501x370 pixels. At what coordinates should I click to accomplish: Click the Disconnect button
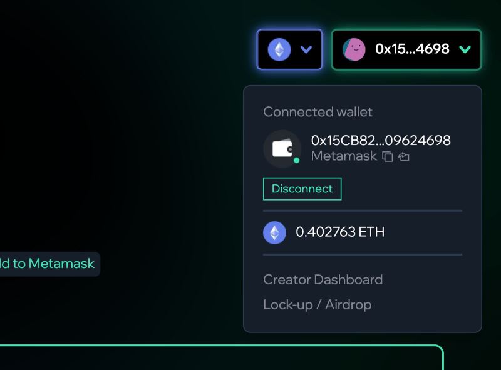(x=302, y=189)
